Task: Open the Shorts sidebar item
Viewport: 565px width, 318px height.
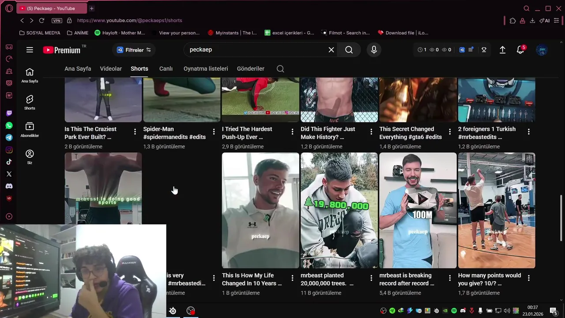Action: (x=30, y=102)
